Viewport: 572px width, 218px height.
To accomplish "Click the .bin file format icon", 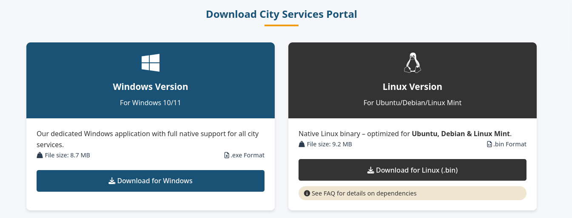I will [489, 144].
